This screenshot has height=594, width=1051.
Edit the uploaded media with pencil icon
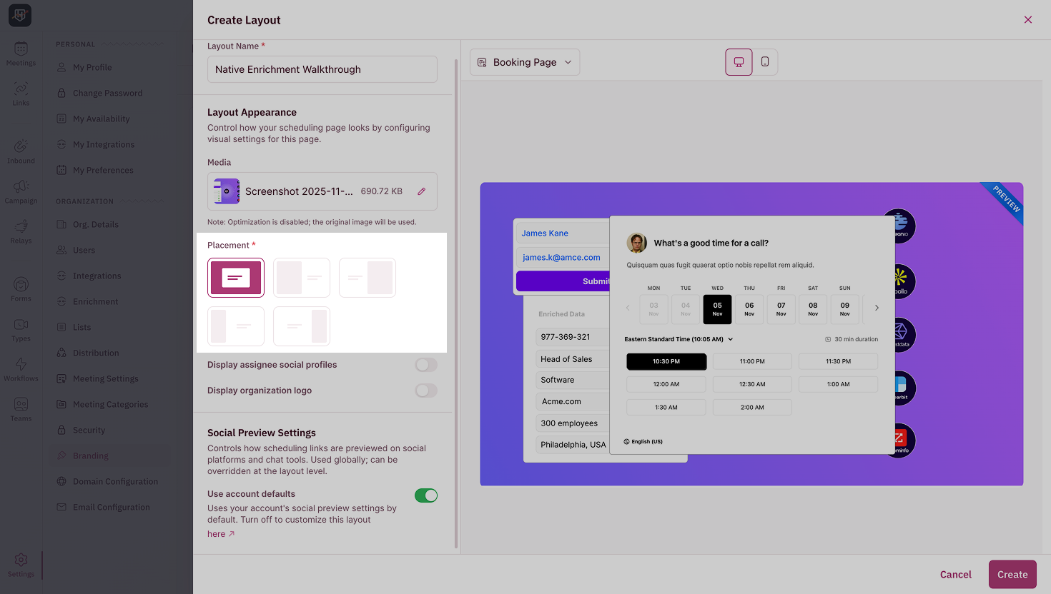coord(422,191)
